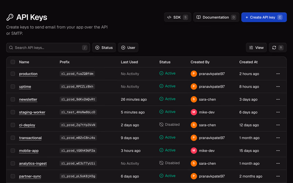Open more options for mobile-app row
This screenshot has width=293, height=183.
pyautogui.click(x=278, y=150)
